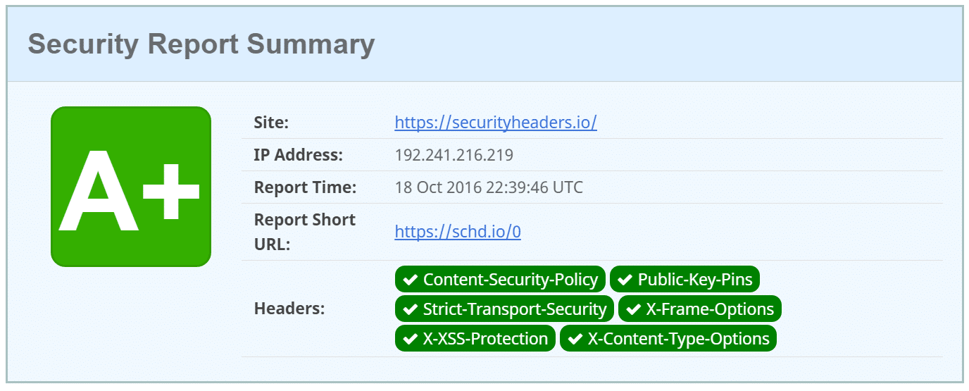Click the IP address 192.241.216.219
This screenshot has height=391, width=969.
click(454, 155)
